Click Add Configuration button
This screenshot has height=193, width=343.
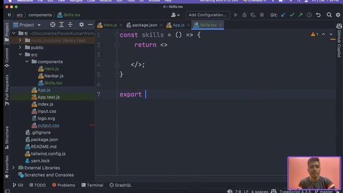(207, 15)
